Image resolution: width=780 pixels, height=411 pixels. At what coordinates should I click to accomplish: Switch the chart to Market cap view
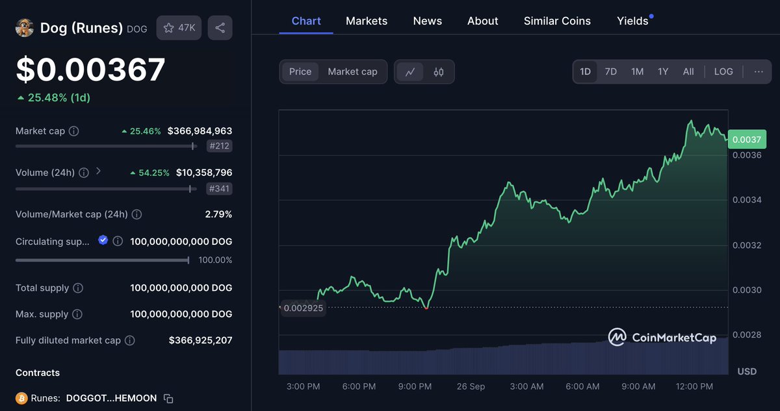[352, 71]
